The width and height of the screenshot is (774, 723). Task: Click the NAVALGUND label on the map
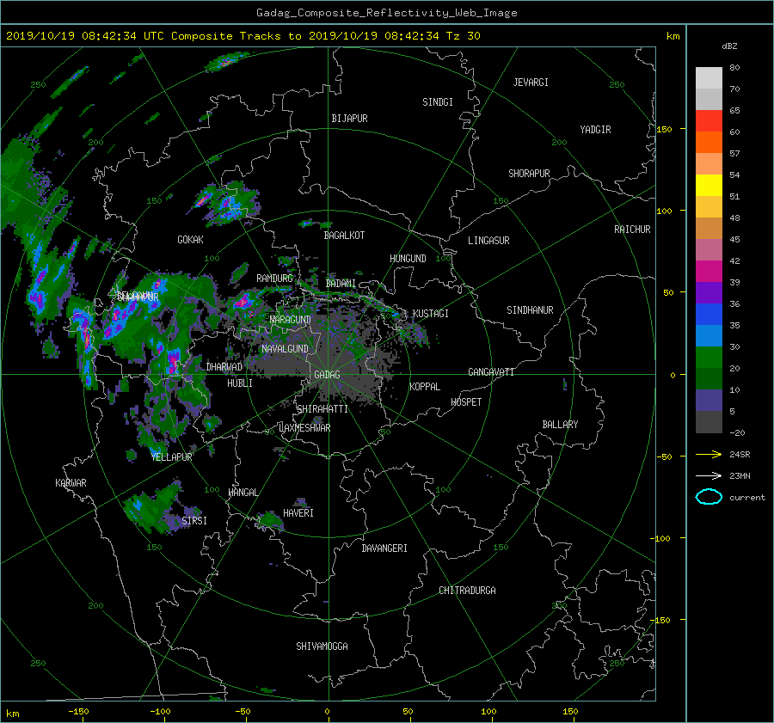285,349
